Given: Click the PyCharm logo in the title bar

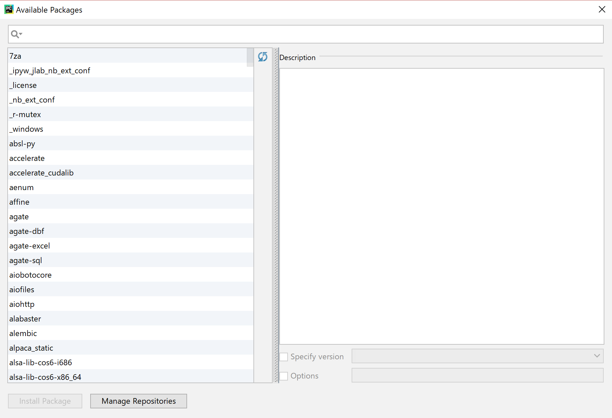Looking at the screenshot, I should tap(9, 9).
